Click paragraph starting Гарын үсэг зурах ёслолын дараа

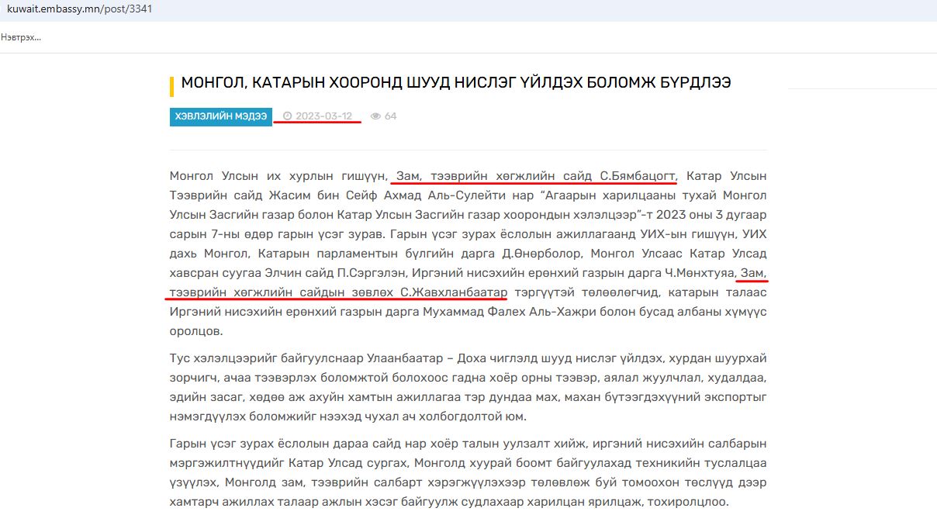[x=468, y=472]
